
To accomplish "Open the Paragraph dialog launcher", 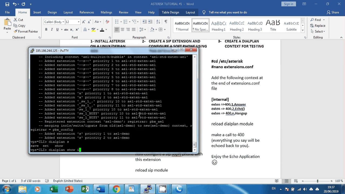I will tap(168, 37).
